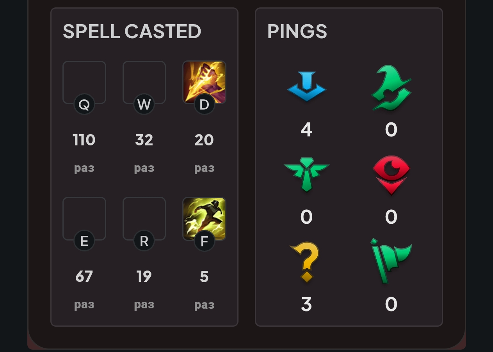Click the Q cast count 110
This screenshot has width=493, height=352.
[84, 140]
